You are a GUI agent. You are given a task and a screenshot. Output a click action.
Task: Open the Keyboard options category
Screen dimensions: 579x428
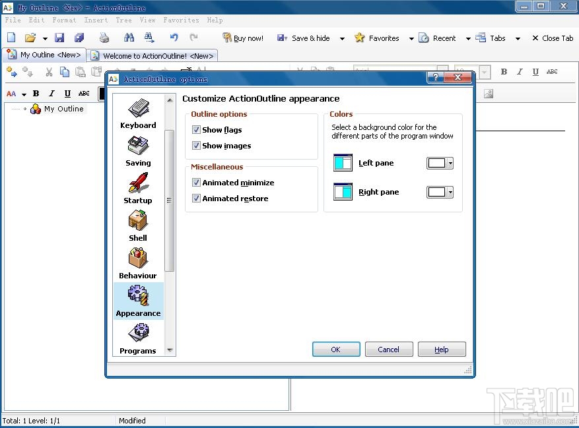(138, 113)
